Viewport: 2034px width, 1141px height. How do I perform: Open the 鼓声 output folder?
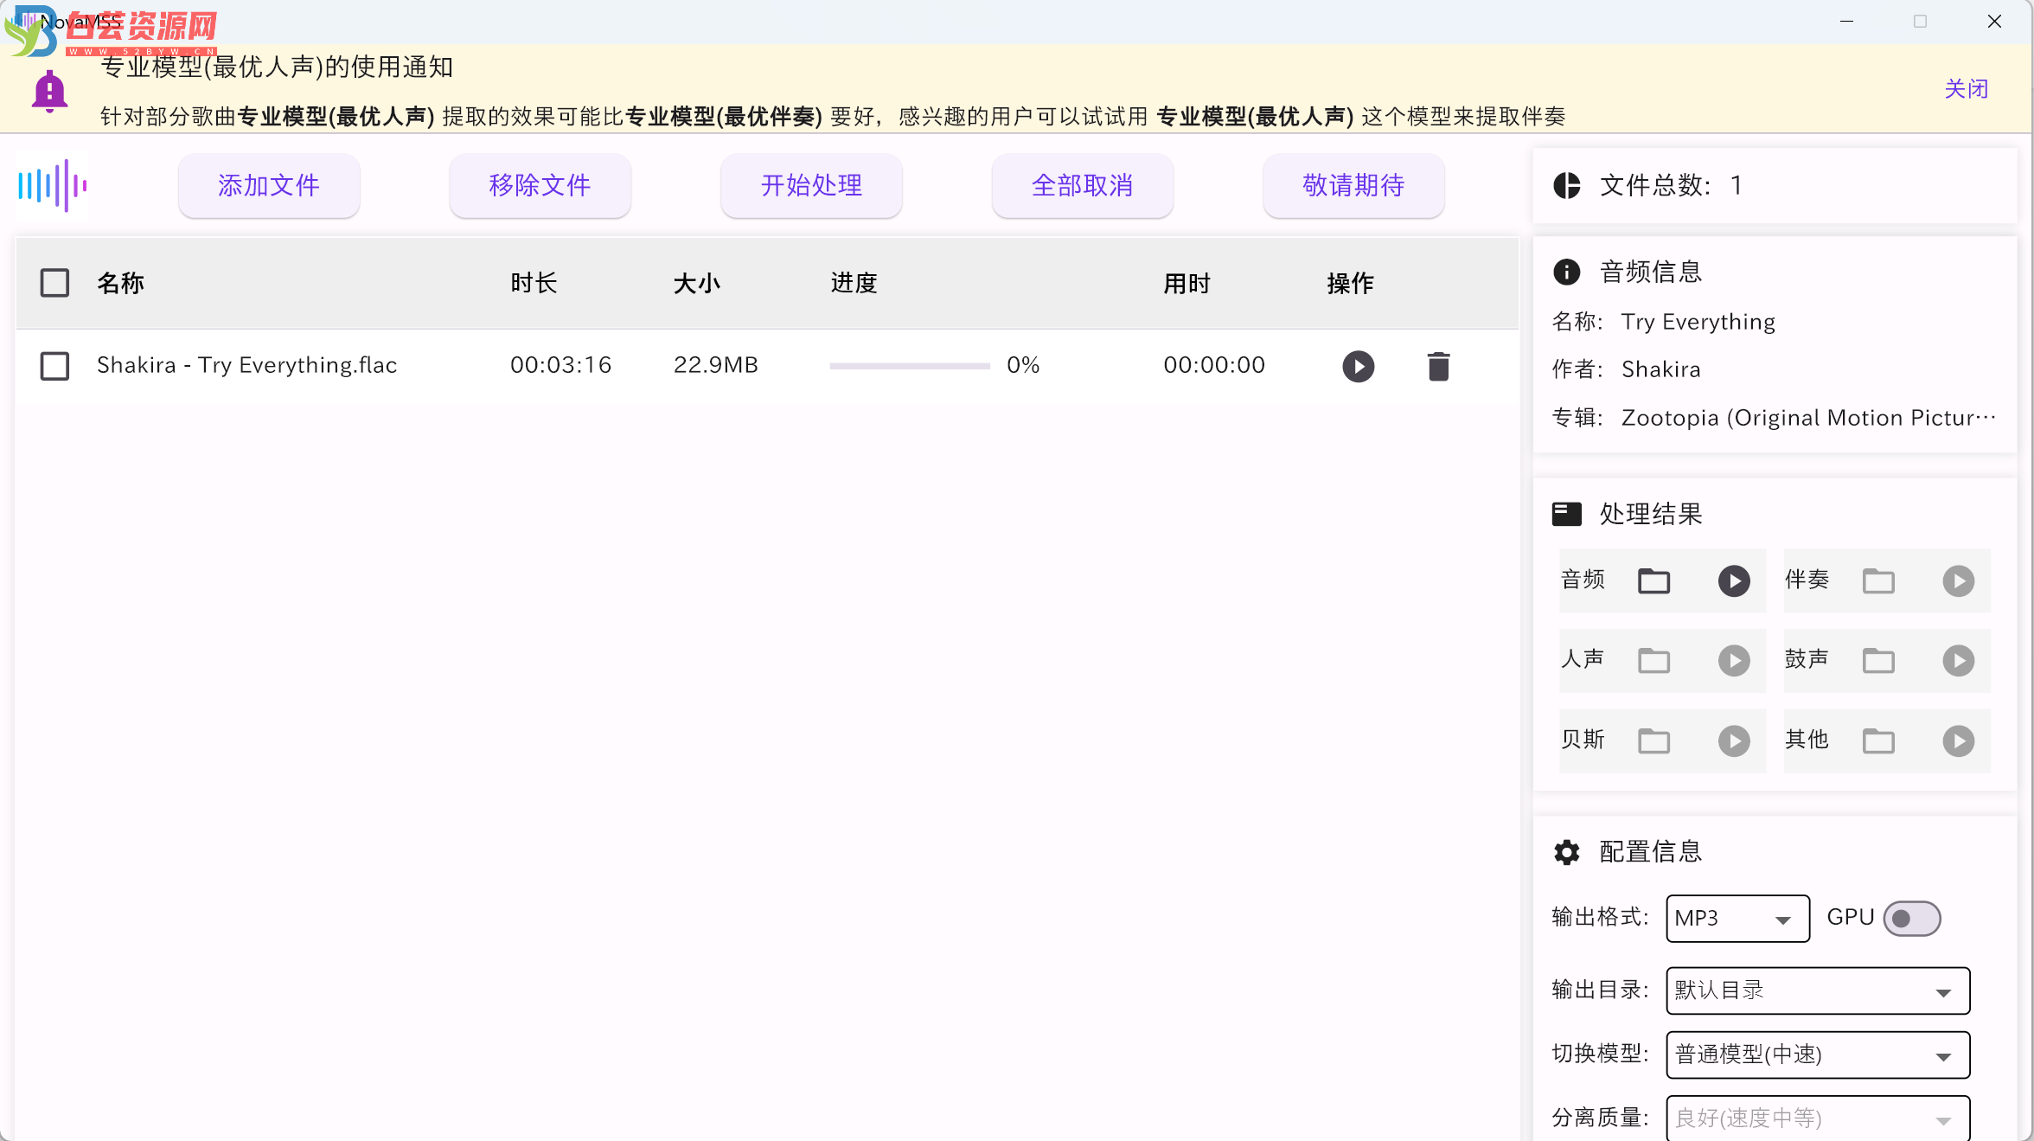coord(1878,661)
